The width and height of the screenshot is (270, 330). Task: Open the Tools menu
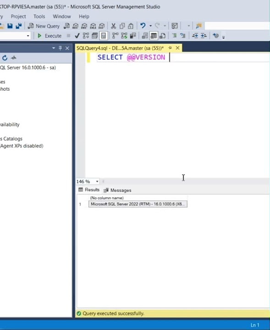[39, 16]
